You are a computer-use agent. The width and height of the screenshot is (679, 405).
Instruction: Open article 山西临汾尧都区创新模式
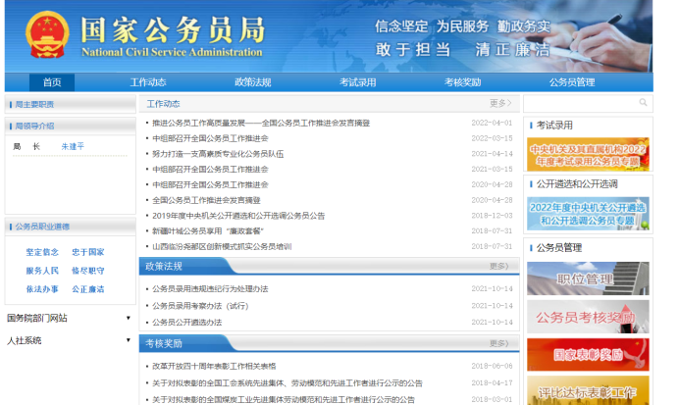[222, 247]
